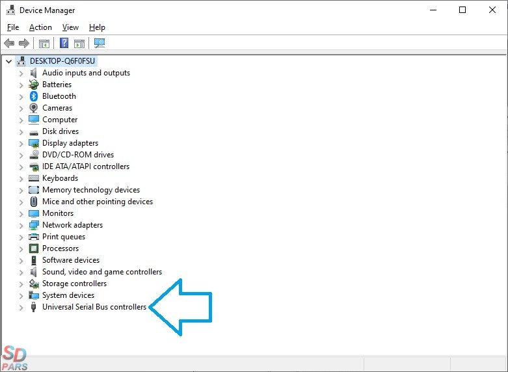Click the Batteries category icon
Viewport: 508px width, 372px height.
click(34, 85)
